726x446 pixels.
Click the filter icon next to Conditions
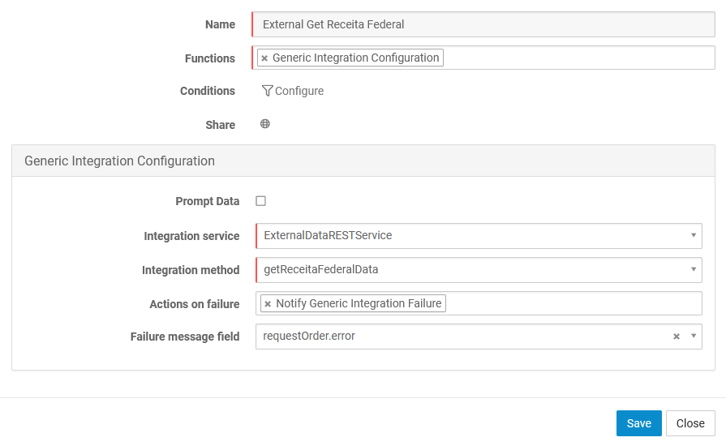point(267,91)
